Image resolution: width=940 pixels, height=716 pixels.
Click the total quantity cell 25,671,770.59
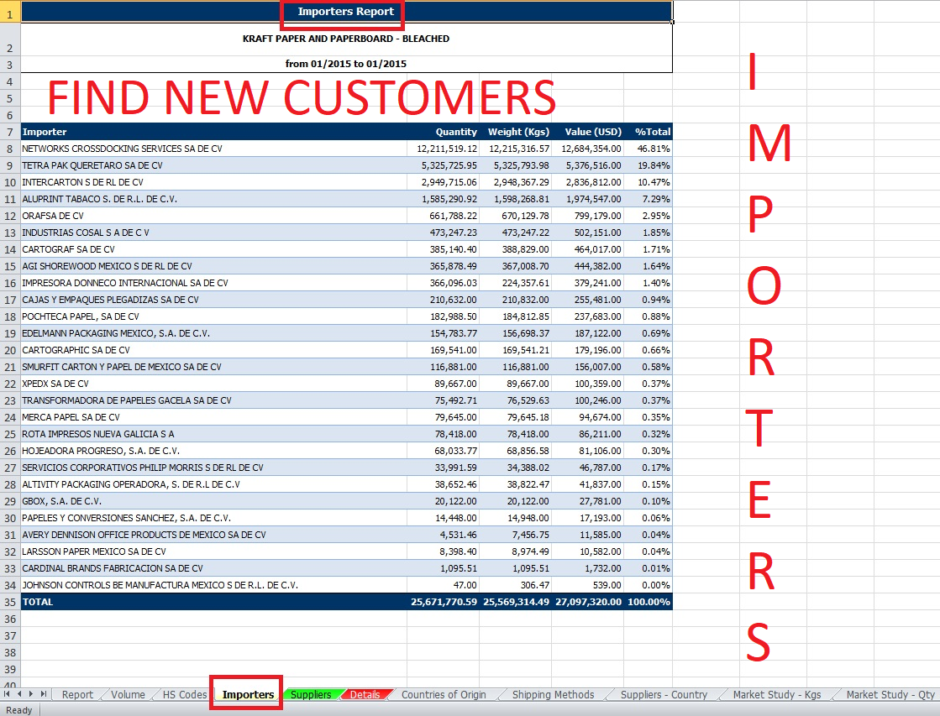point(444,602)
